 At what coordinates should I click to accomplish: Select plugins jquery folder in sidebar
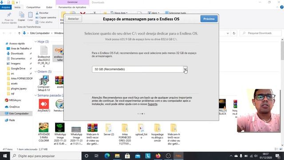19,88
